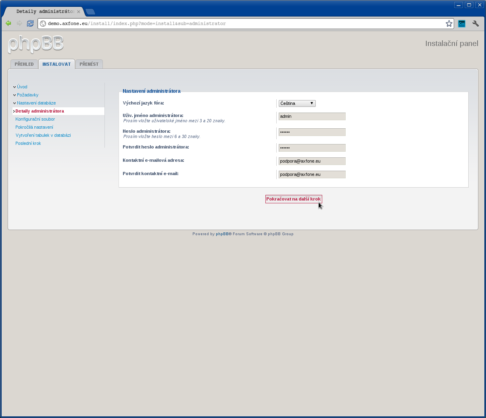Open browser settings via the wrench icon
The image size is (486, 418).
coord(476,23)
